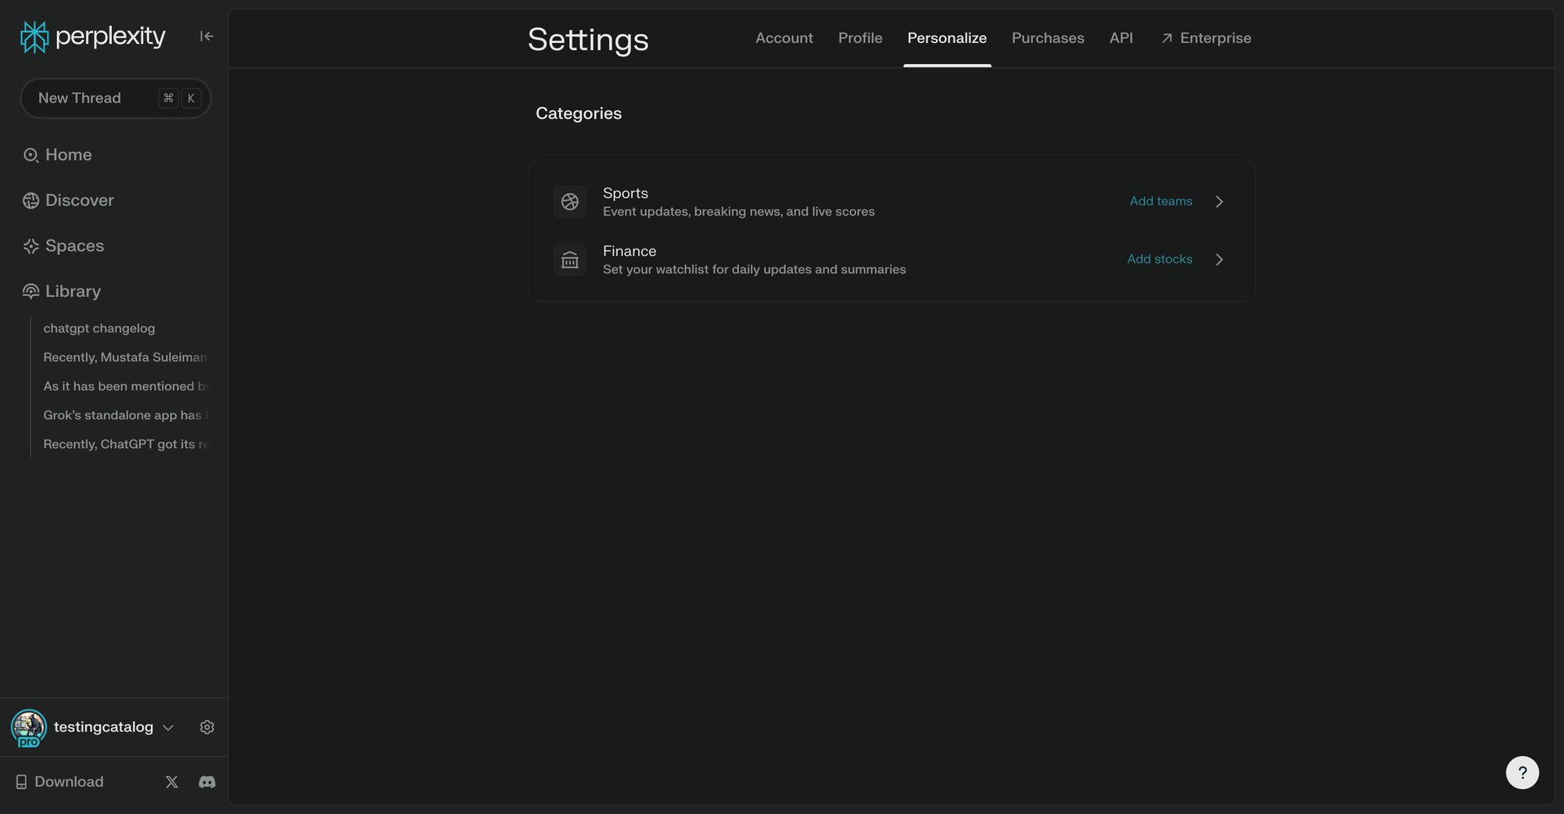Screen dimensions: 1564x814
Task: Click the Sports category title
Action: coord(626,193)
